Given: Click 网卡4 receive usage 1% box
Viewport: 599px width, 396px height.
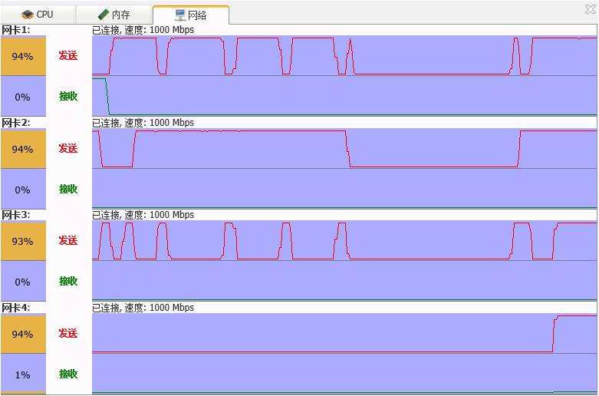Looking at the screenshot, I should 23,375.
